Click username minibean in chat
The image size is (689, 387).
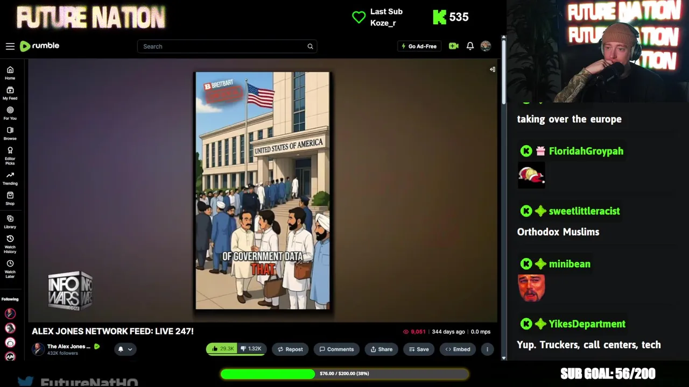[x=570, y=264]
